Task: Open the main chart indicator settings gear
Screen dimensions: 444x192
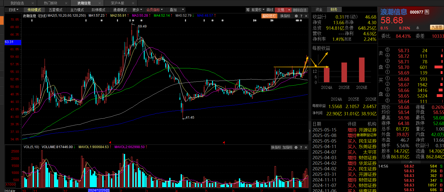Action: pyautogui.click(x=296, y=16)
